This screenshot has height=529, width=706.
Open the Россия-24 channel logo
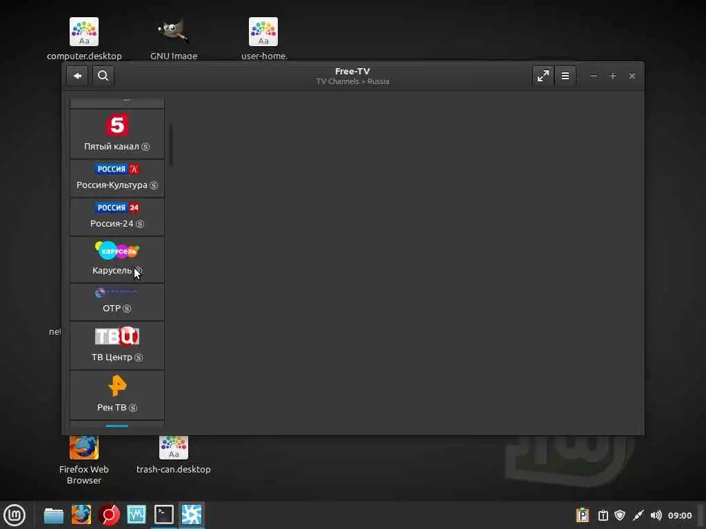pyautogui.click(x=117, y=207)
